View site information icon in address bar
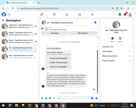 pyautogui.click(x=18, y=8)
